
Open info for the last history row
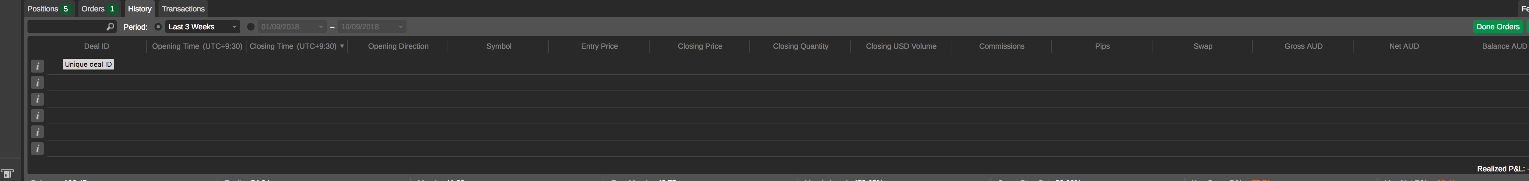tap(37, 148)
